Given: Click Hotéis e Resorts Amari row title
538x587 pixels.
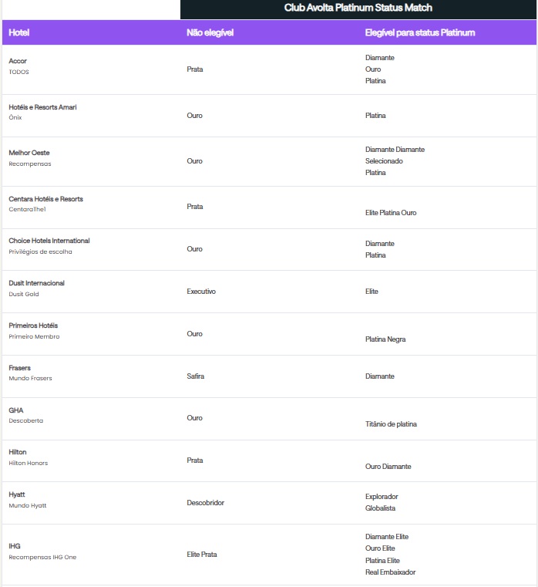Looking at the screenshot, I should tap(42, 107).
